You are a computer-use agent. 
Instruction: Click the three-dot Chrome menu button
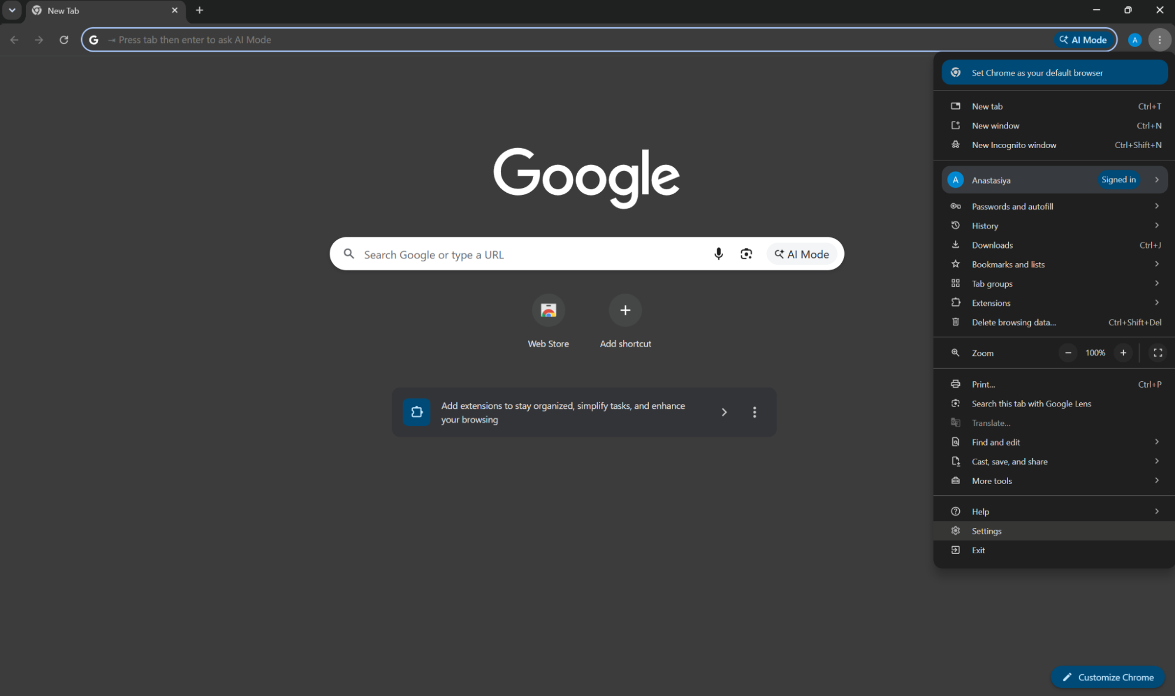coord(1159,40)
